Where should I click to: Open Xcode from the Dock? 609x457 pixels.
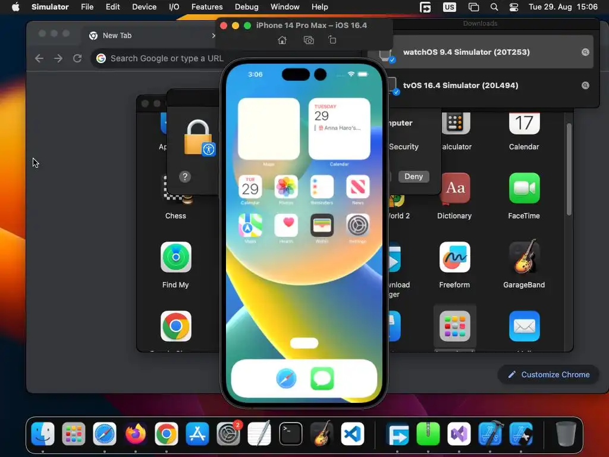tap(490, 433)
